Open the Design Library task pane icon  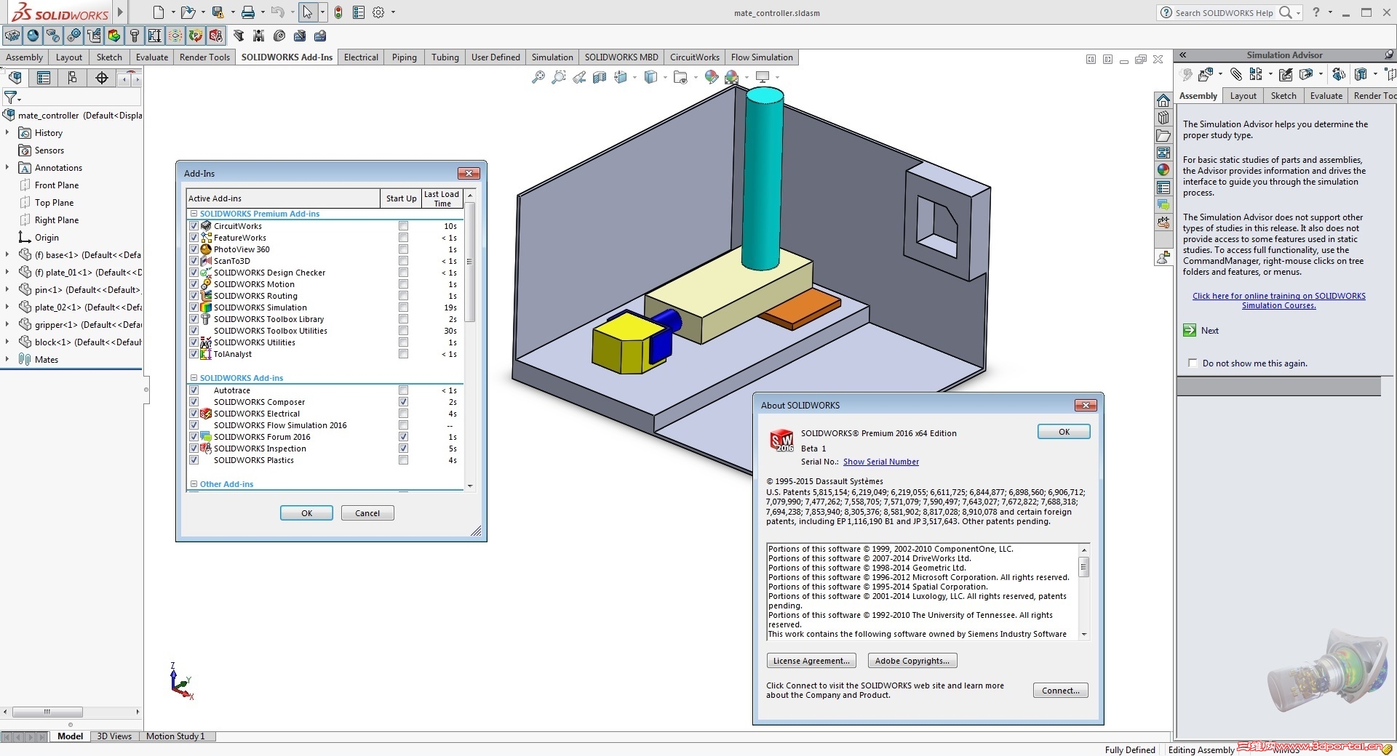point(1163,118)
